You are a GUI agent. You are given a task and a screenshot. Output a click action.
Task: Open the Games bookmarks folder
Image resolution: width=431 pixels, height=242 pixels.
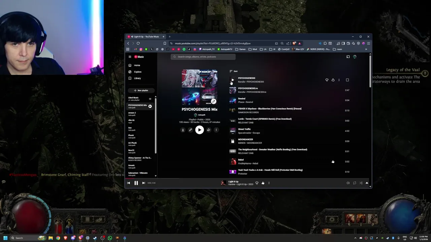pos(240,49)
